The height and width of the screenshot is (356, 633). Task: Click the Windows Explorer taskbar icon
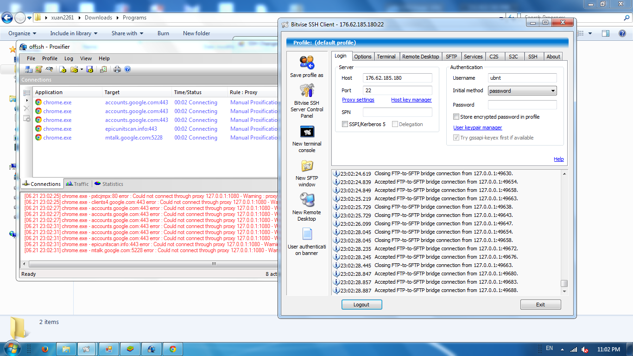click(66, 349)
